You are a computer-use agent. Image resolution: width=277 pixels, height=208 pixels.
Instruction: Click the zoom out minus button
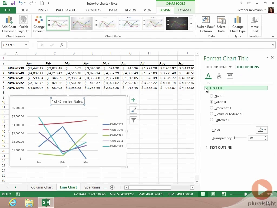(231, 194)
